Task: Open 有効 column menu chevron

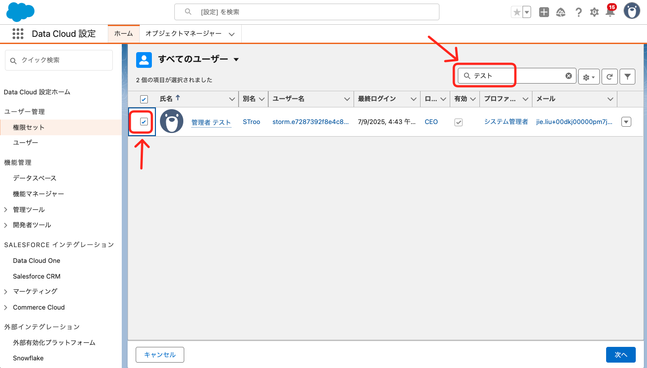Action: tap(472, 99)
